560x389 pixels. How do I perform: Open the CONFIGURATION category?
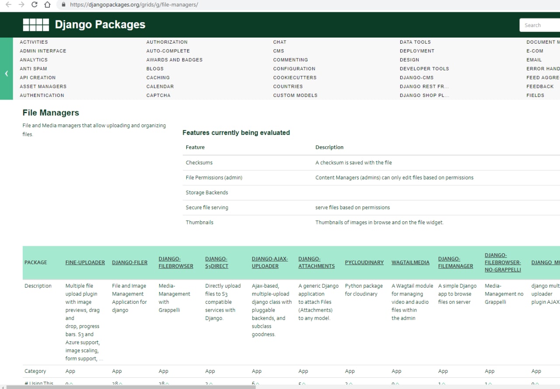(x=294, y=69)
